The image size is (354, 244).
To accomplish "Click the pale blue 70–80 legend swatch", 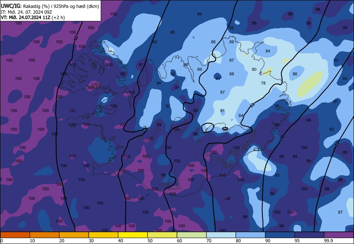I will (x=221, y=235).
